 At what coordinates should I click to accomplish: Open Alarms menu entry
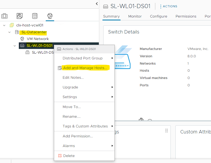coord(84,146)
